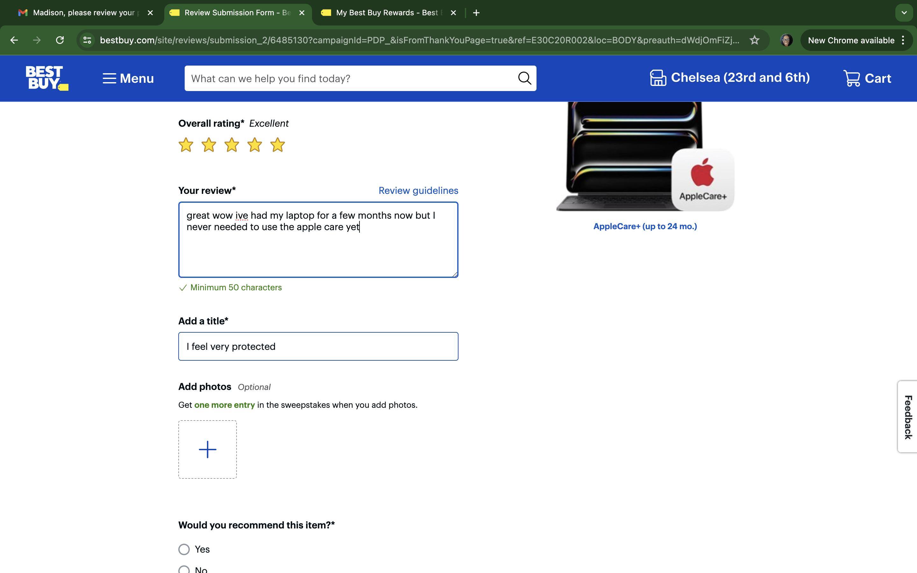This screenshot has height=573, width=917.
Task: Select the No recommendation radio button
Action: (x=184, y=569)
